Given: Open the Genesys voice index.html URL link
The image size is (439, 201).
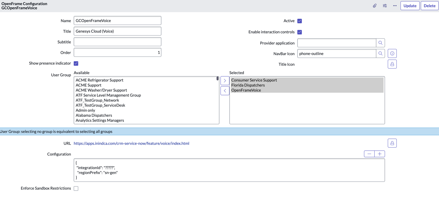Looking at the screenshot, I should point(131,143).
